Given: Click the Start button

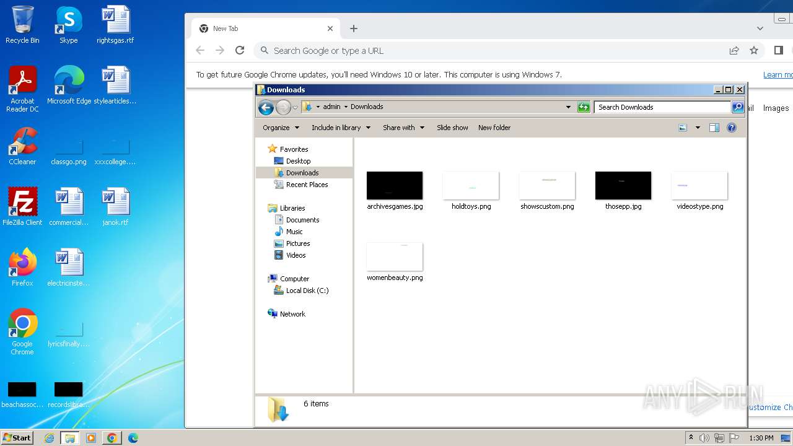Looking at the screenshot, I should click(x=17, y=438).
